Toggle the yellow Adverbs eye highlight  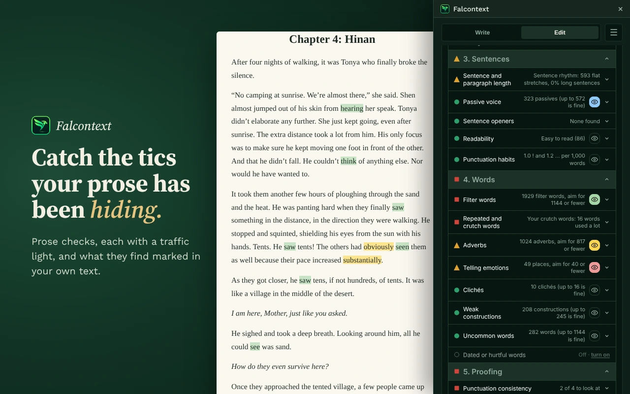click(x=595, y=245)
